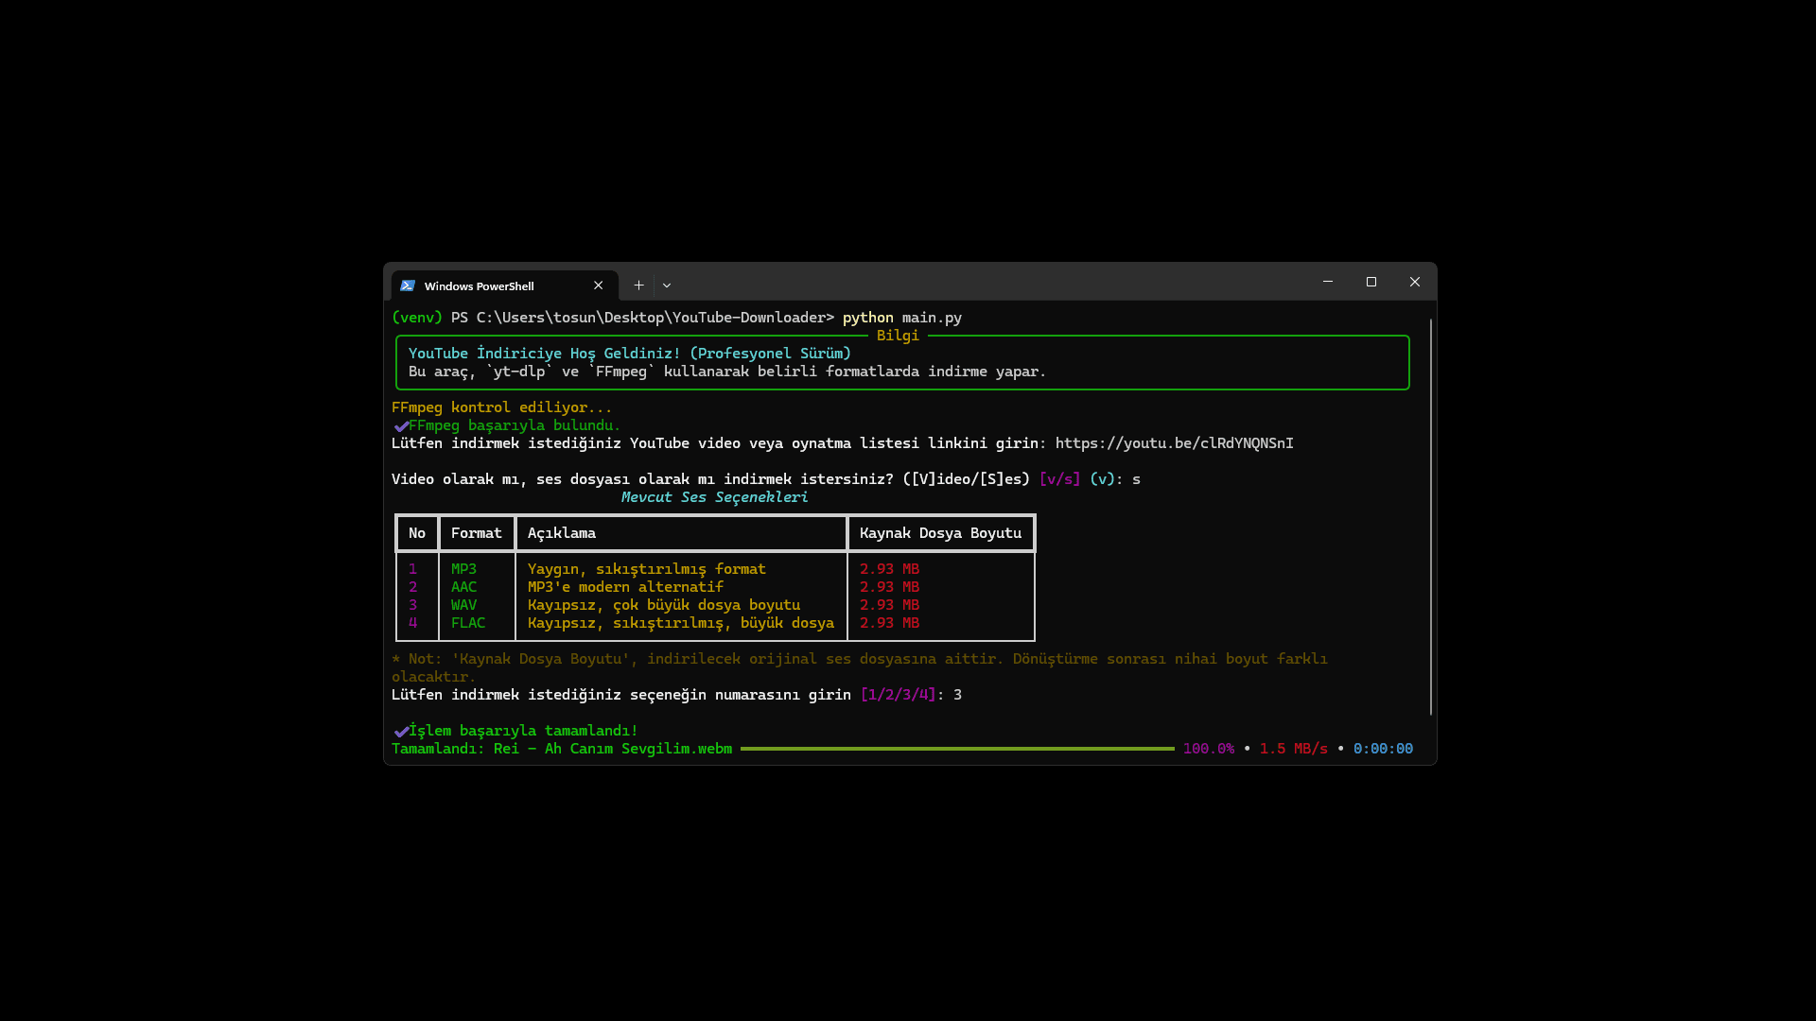1816x1021 pixels.
Task: Click the row number '4' in table
Action: tap(412, 623)
